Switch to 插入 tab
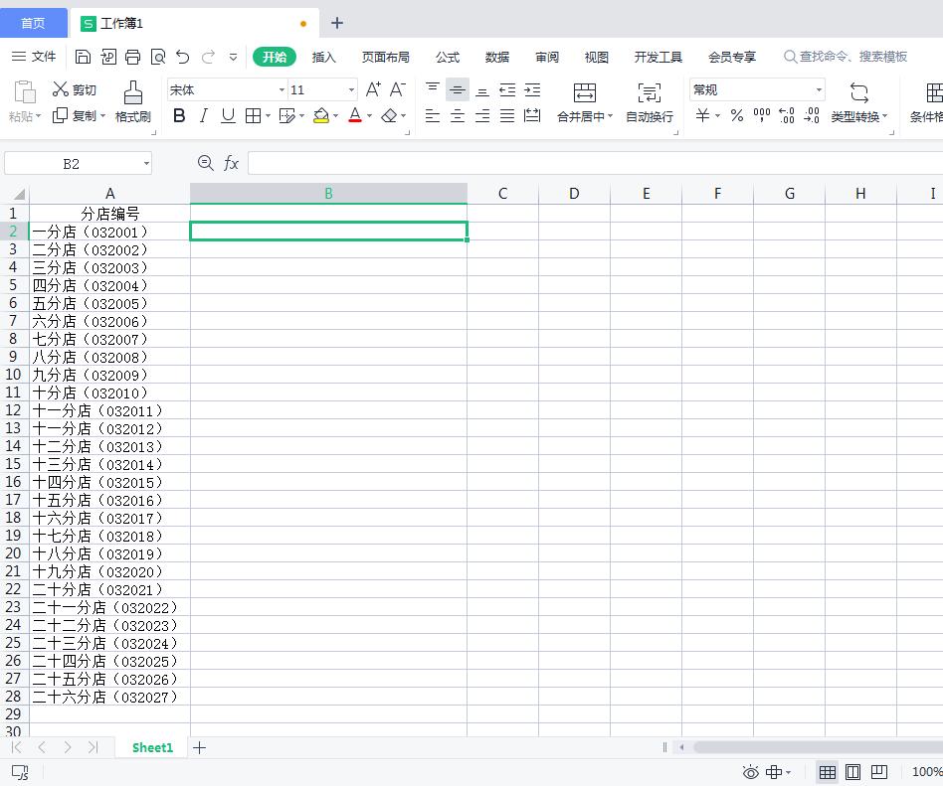 click(323, 57)
